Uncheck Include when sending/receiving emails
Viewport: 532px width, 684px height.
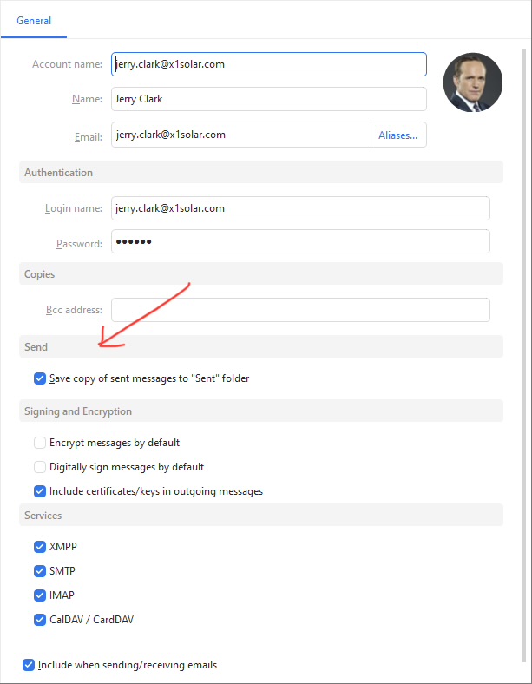(29, 665)
